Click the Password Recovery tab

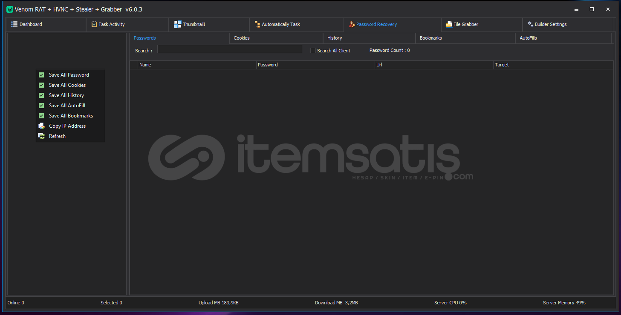point(393,25)
